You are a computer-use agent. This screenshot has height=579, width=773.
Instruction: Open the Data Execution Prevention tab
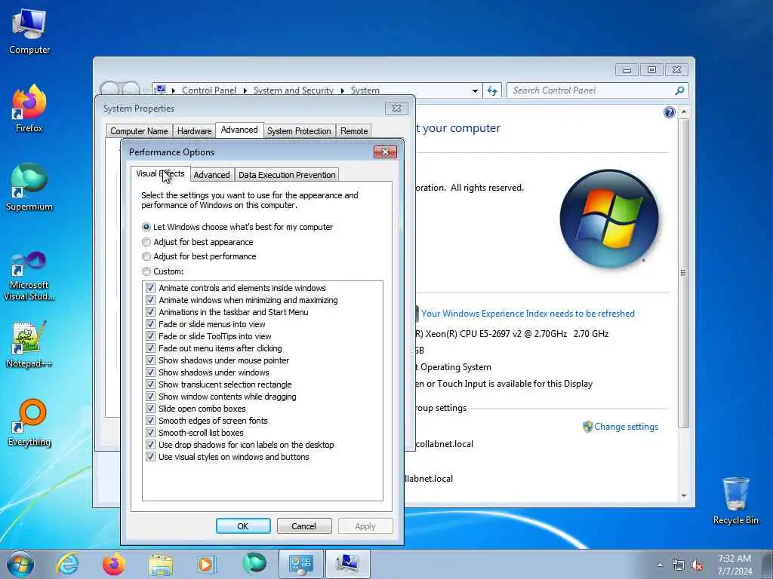pos(287,175)
